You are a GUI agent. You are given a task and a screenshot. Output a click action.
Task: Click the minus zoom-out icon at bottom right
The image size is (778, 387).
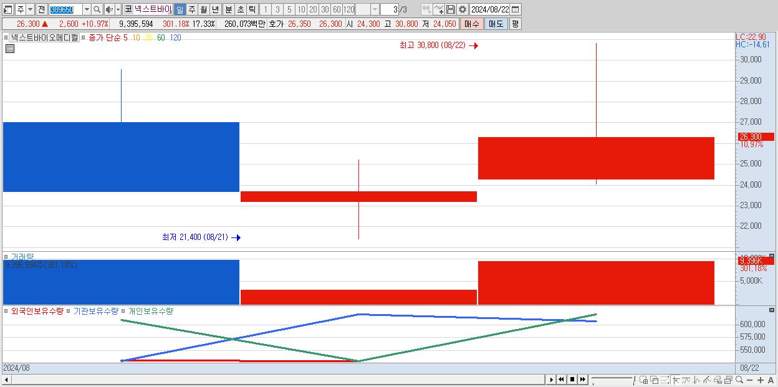(750, 380)
